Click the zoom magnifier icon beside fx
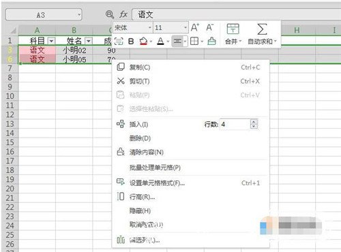The width and height of the screenshot is (341, 252). pyautogui.click(x=110, y=14)
